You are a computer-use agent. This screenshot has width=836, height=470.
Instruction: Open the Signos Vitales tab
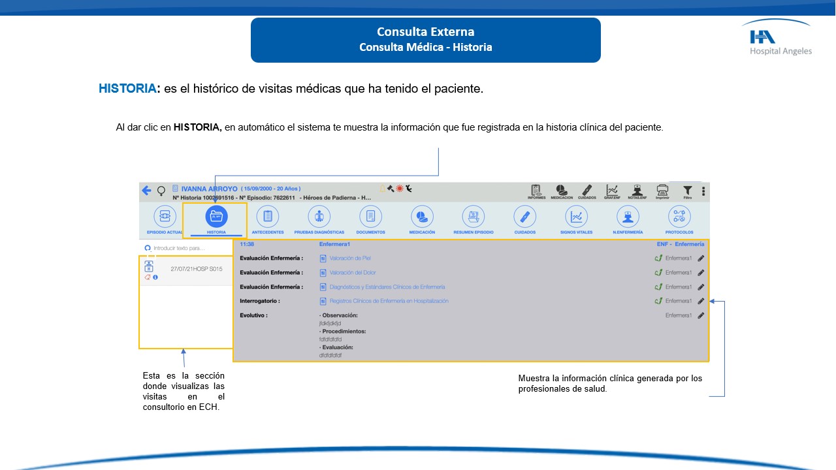click(576, 220)
